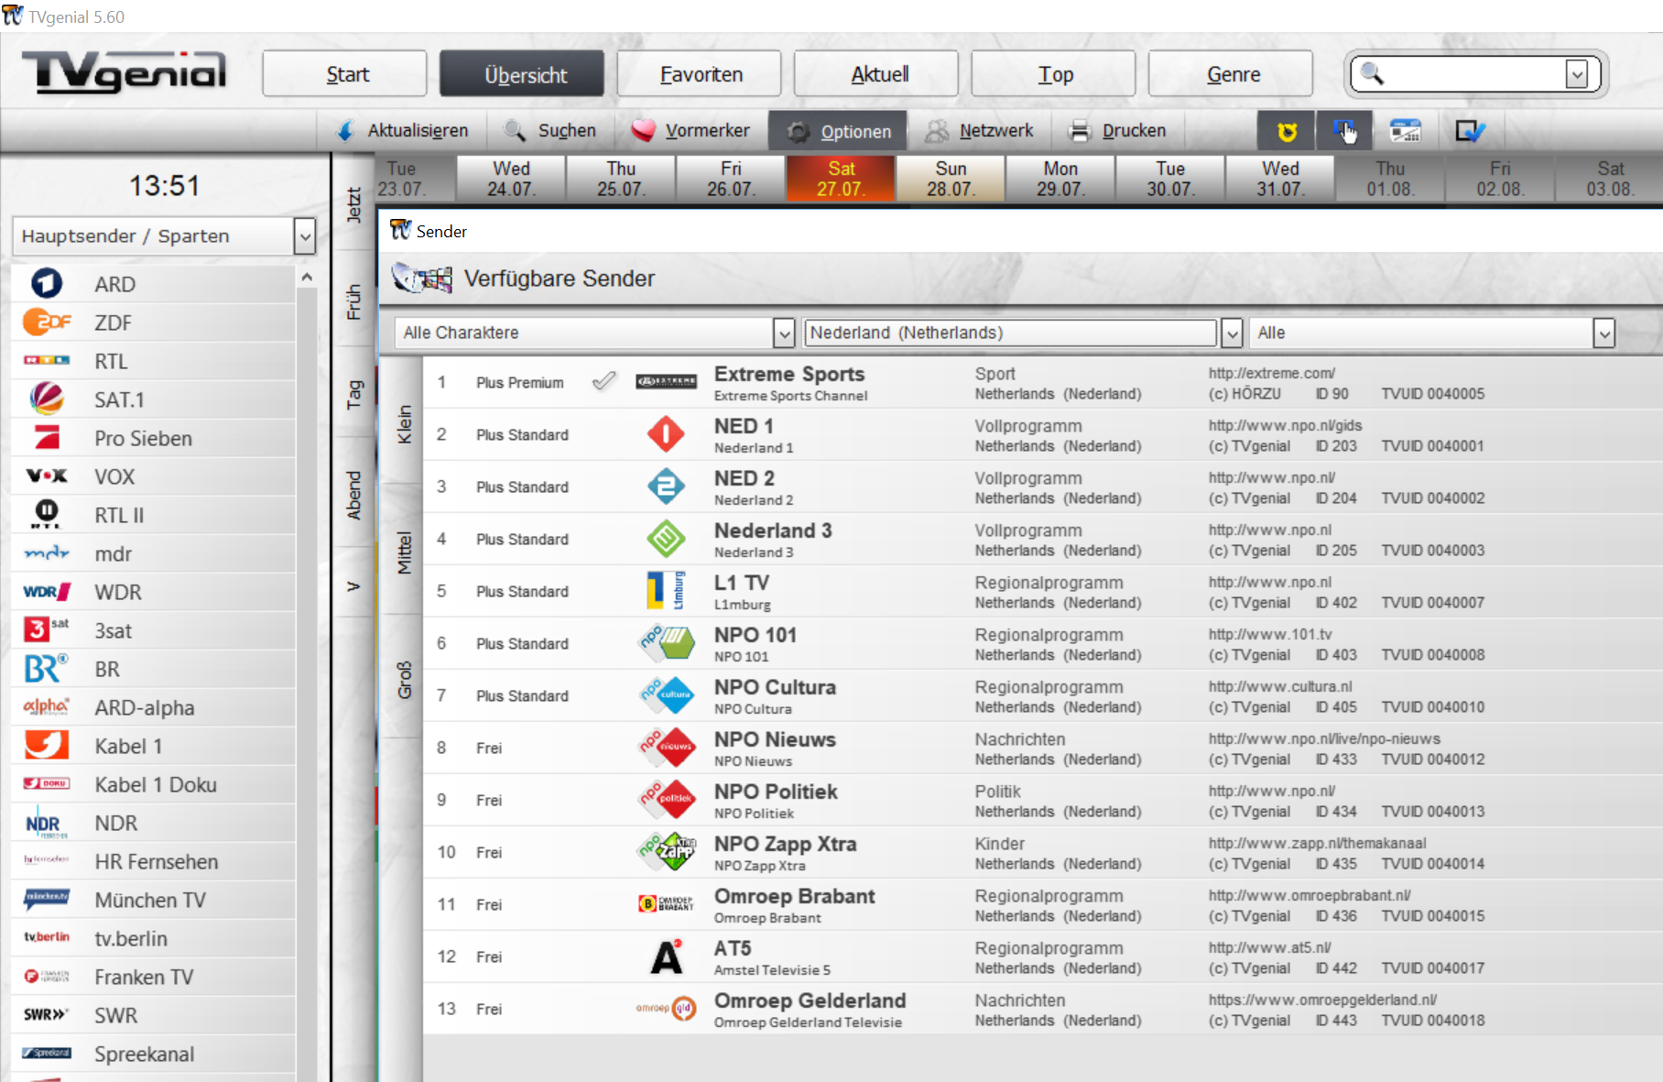Click the NED 2 blue logo
This screenshot has width=1663, height=1082.
point(666,486)
